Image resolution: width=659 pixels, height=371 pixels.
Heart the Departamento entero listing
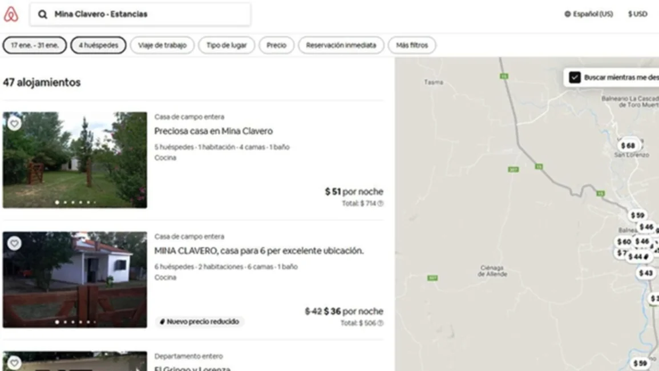coord(14,362)
